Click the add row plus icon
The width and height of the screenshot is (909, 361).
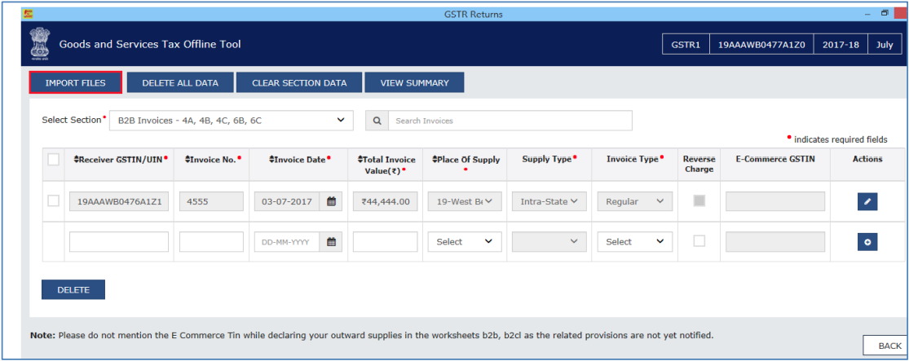pyautogui.click(x=867, y=242)
